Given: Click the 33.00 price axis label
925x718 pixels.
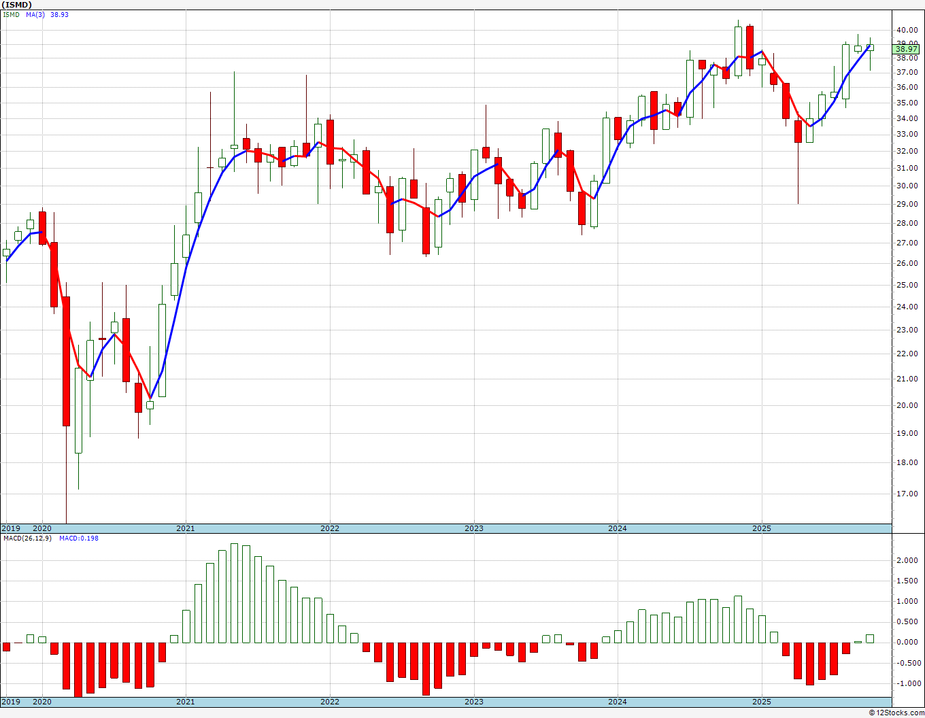Looking at the screenshot, I should (907, 134).
